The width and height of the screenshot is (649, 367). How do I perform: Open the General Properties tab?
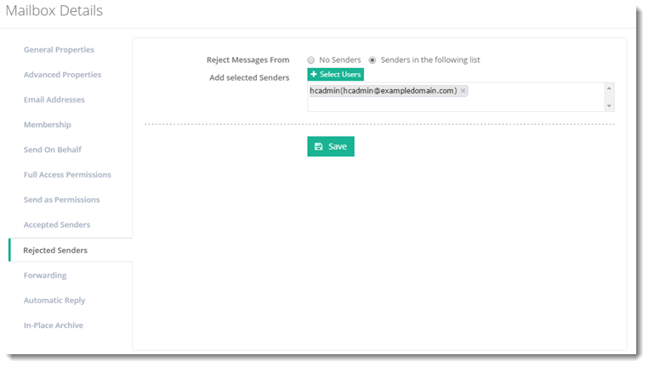pos(59,50)
